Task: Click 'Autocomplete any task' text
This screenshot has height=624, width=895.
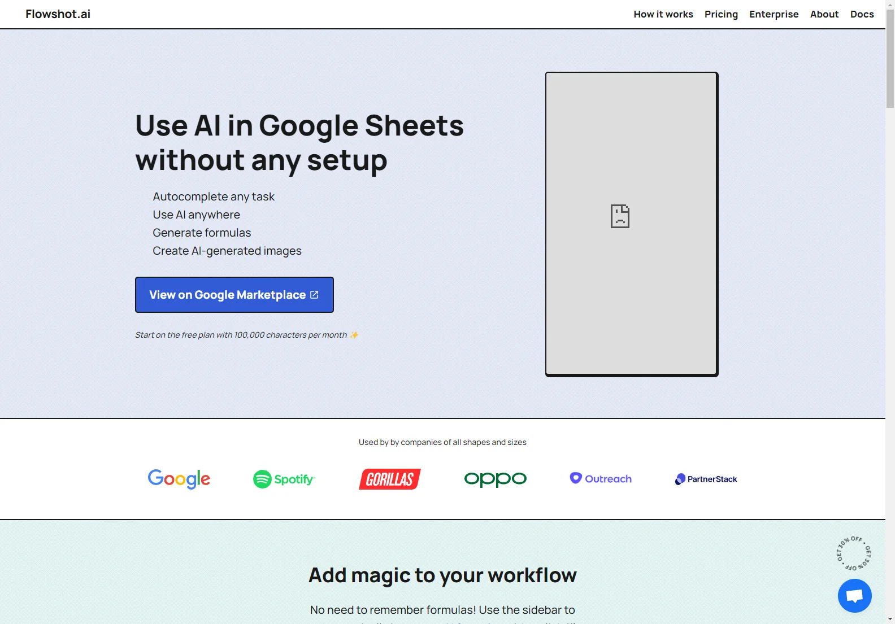Action: pyautogui.click(x=214, y=197)
